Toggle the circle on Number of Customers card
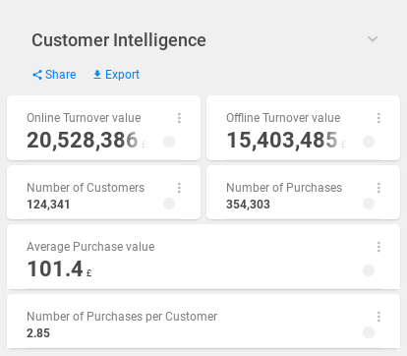Viewport: 407px width, 356px height. click(x=169, y=204)
